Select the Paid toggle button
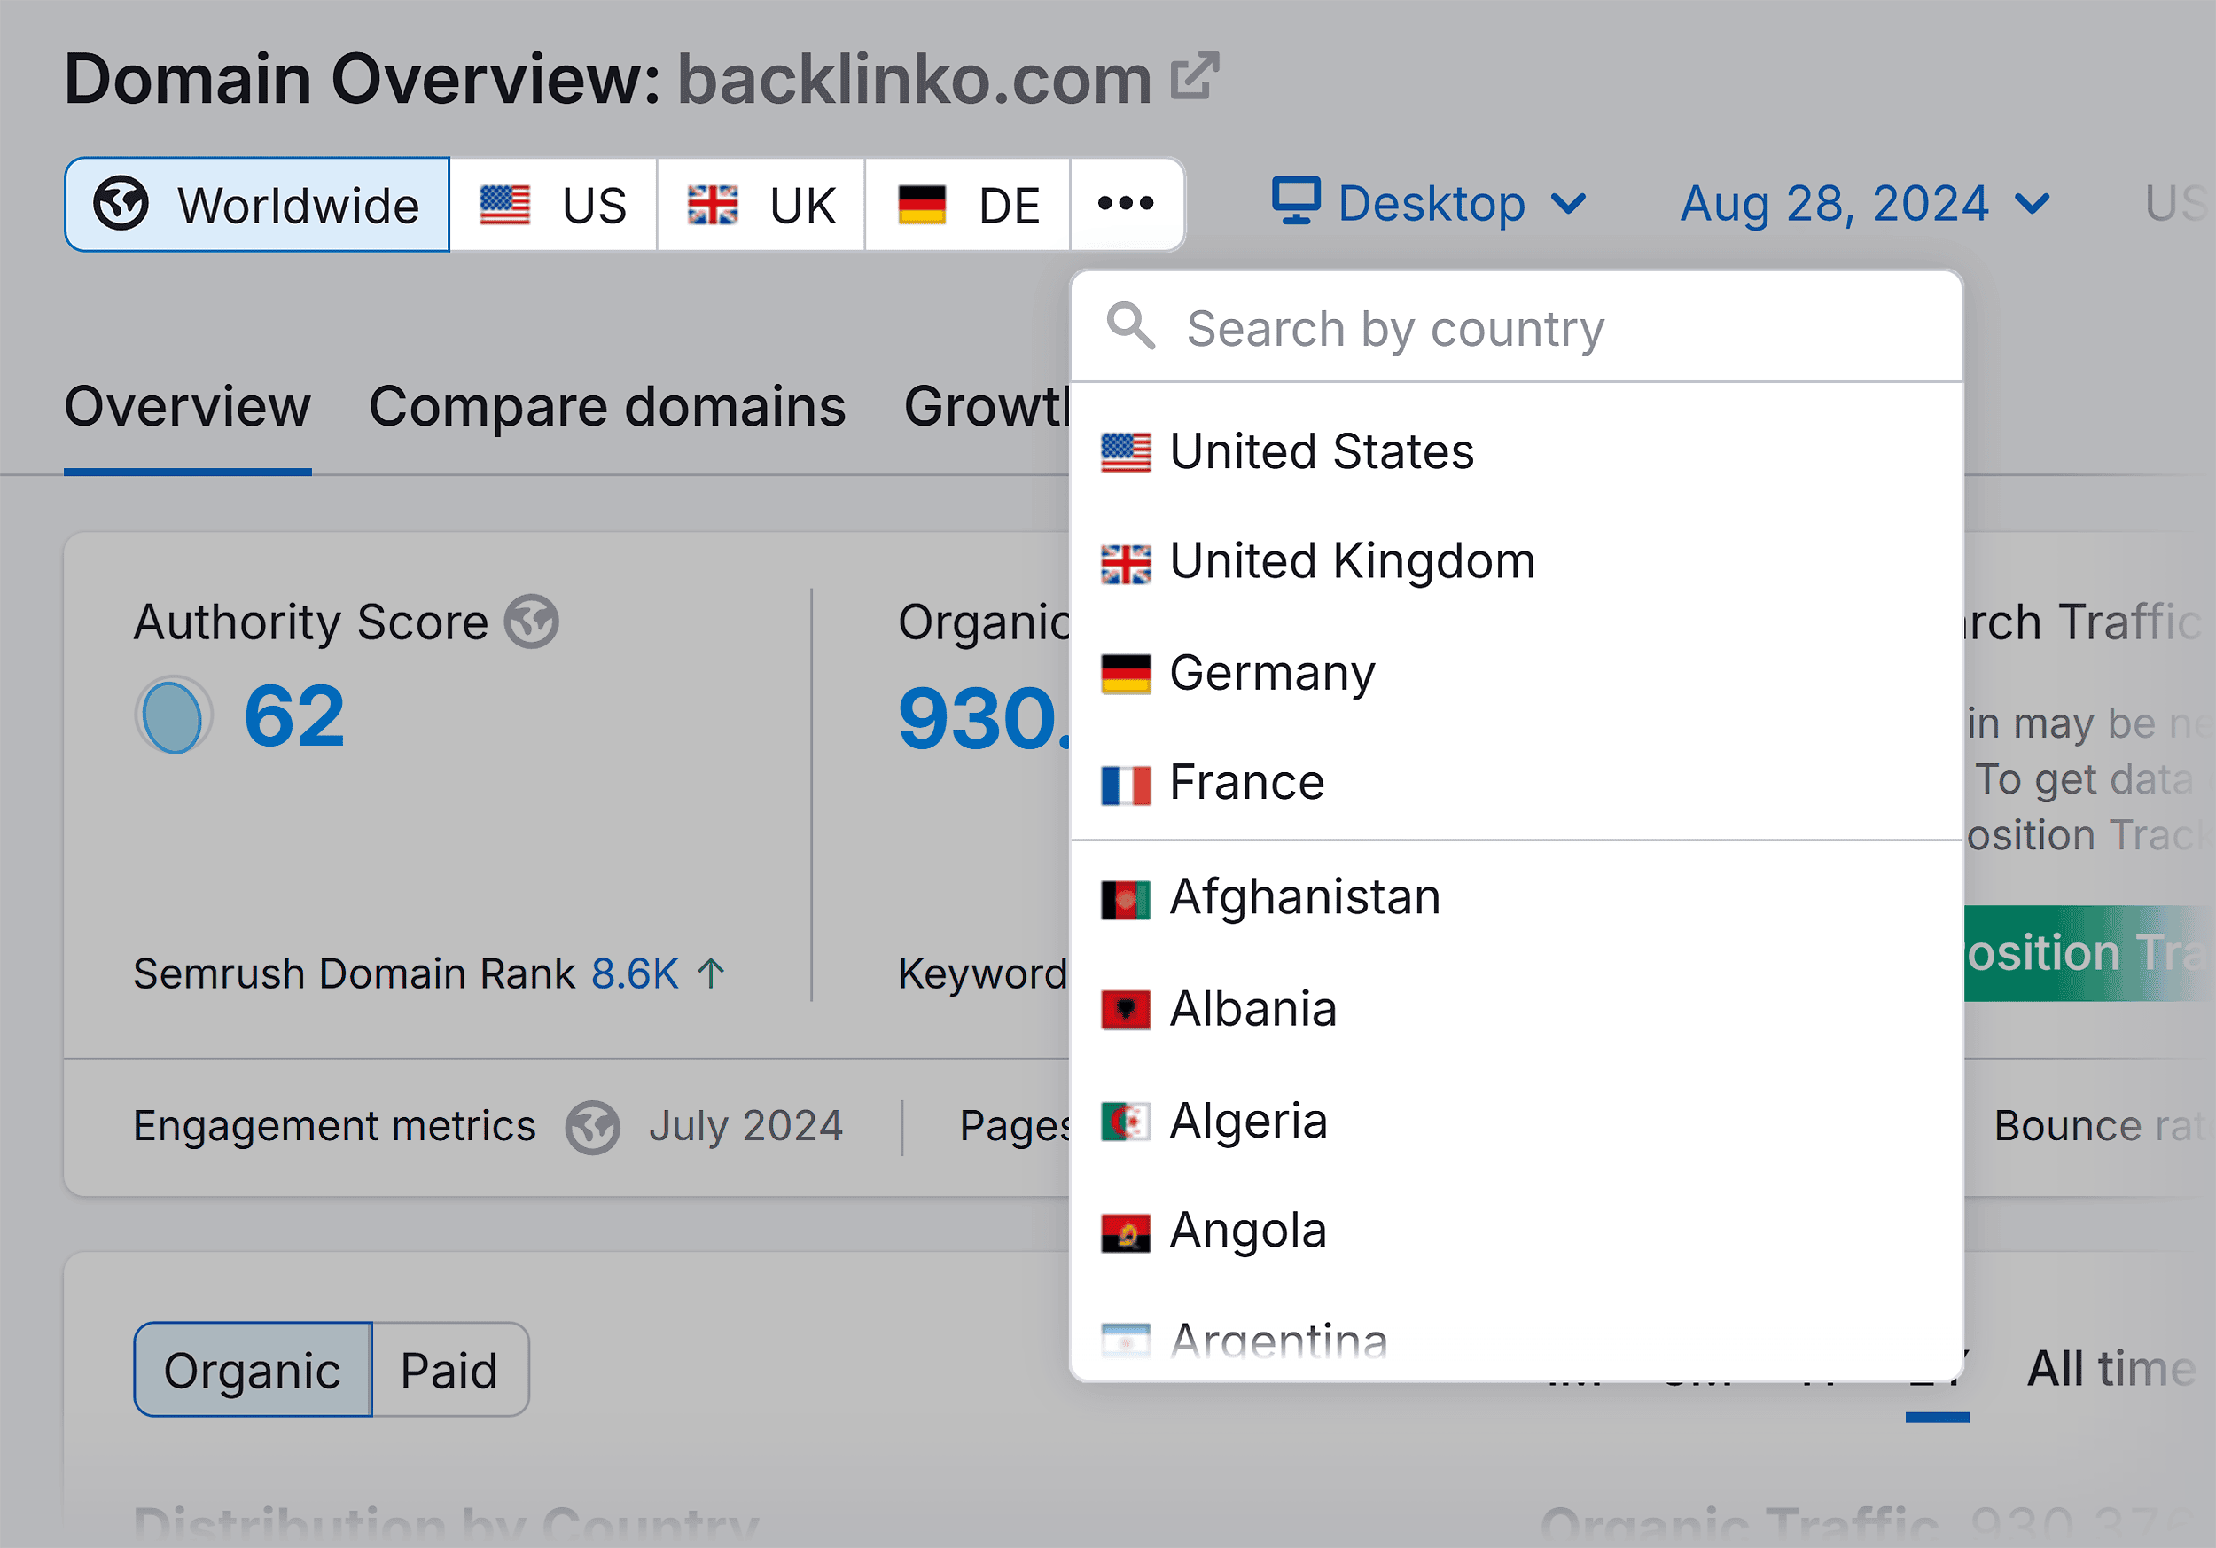 tap(449, 1370)
